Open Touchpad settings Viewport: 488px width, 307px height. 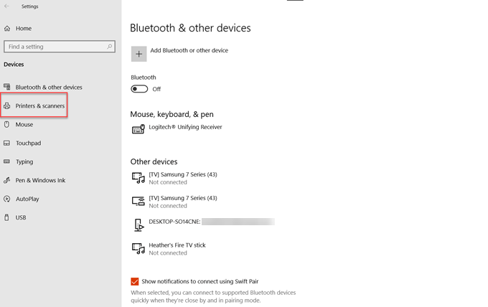(x=28, y=143)
